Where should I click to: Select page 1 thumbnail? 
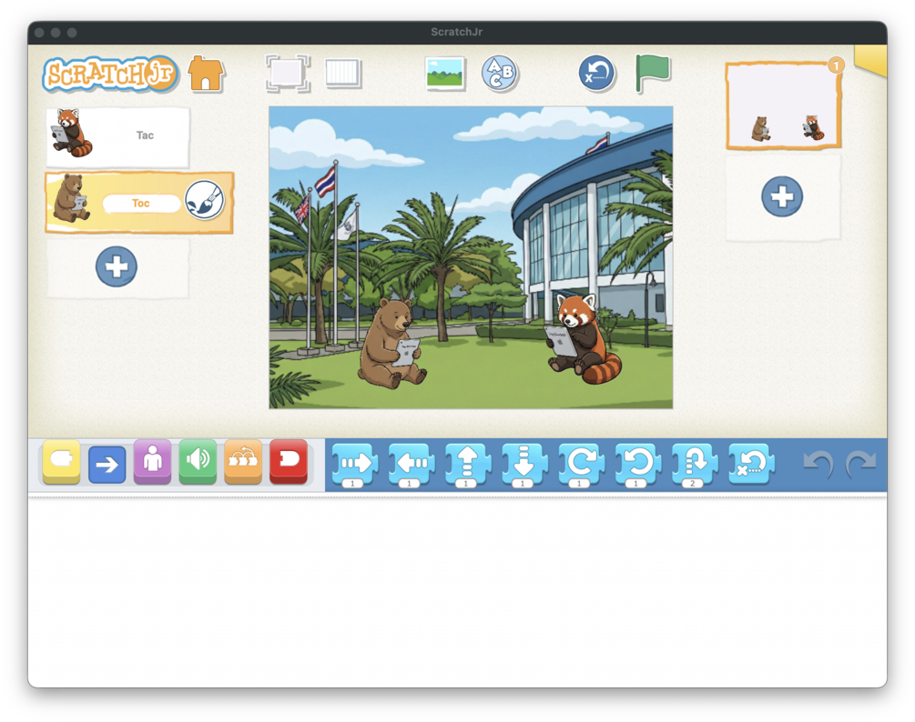click(783, 105)
